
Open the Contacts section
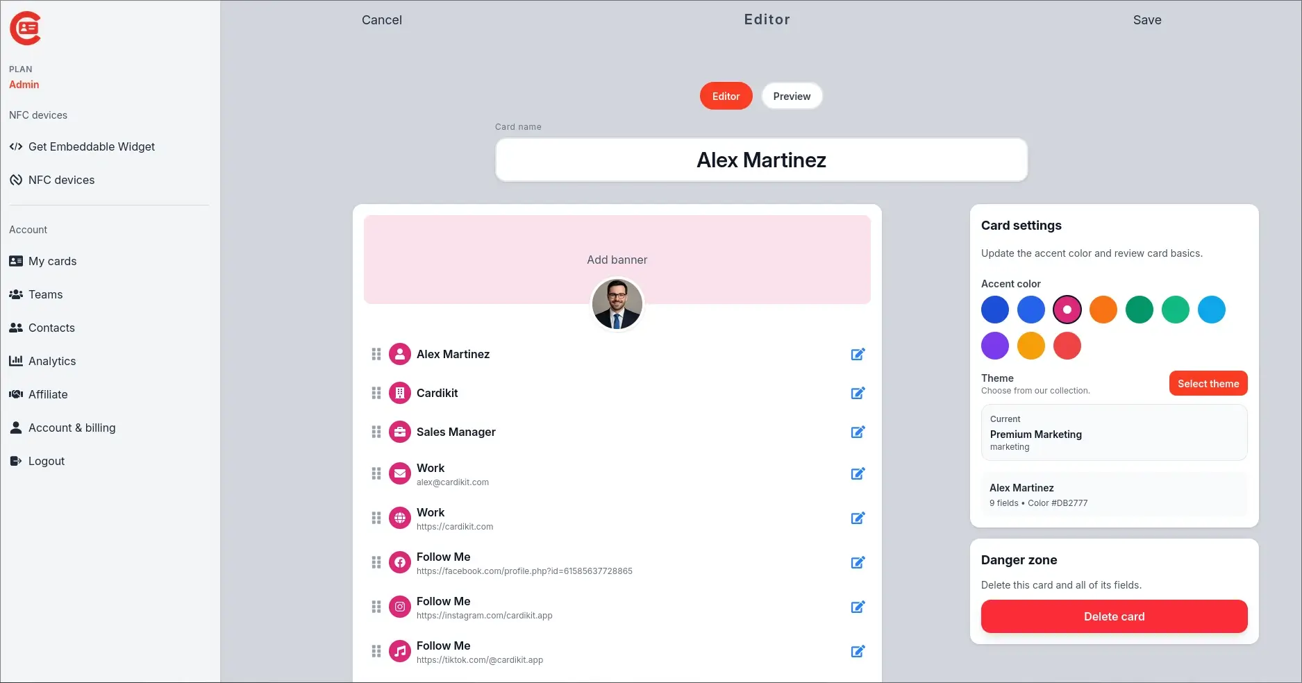pos(51,328)
